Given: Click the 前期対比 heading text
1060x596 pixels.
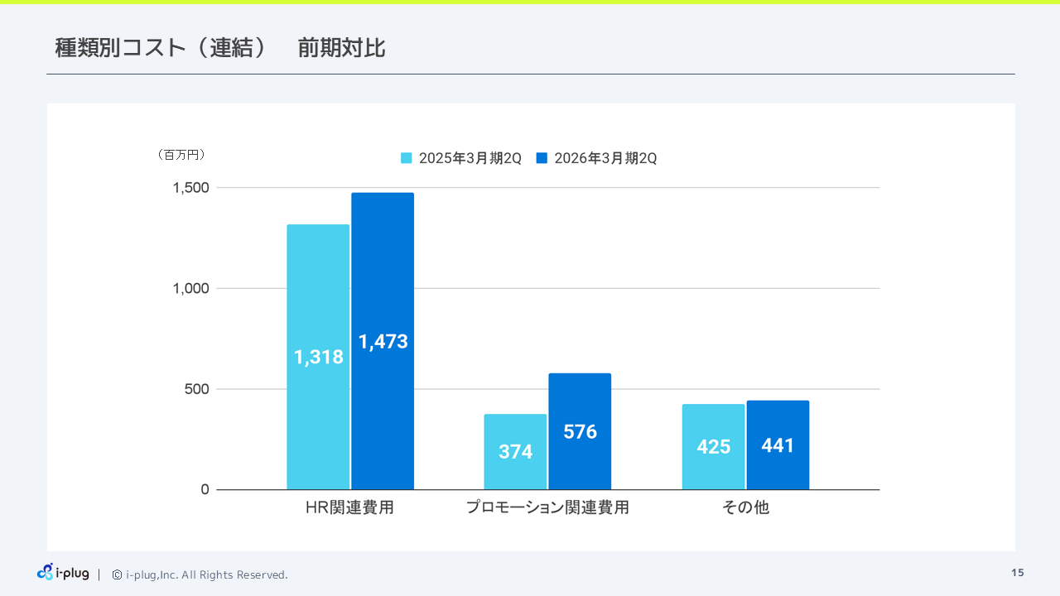Looking at the screenshot, I should coord(341,48).
